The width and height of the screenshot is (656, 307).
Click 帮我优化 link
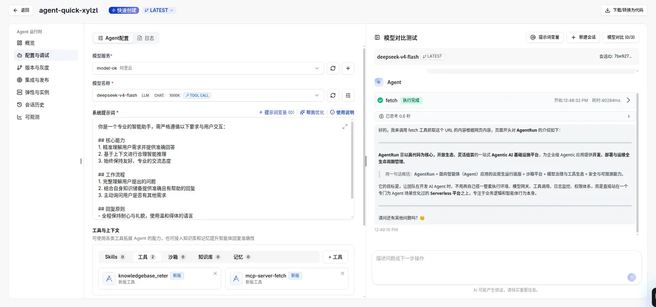312,112
